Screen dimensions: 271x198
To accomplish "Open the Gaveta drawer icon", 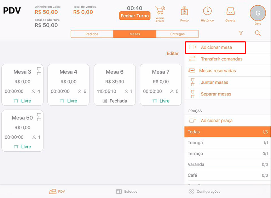I will click(x=230, y=11).
